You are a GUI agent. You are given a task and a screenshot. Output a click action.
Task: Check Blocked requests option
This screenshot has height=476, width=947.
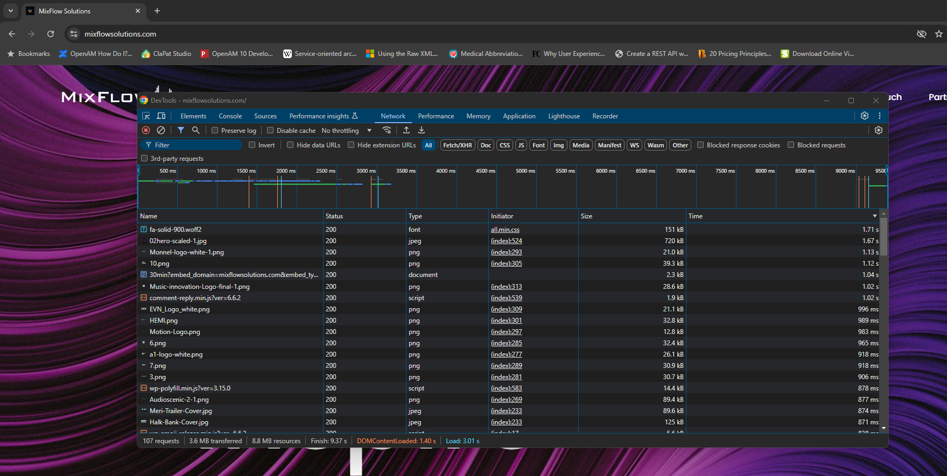(x=791, y=145)
